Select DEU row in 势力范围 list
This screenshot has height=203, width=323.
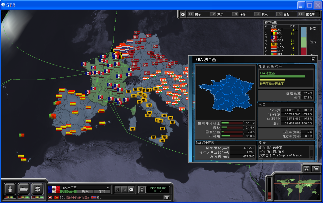point(280,41)
